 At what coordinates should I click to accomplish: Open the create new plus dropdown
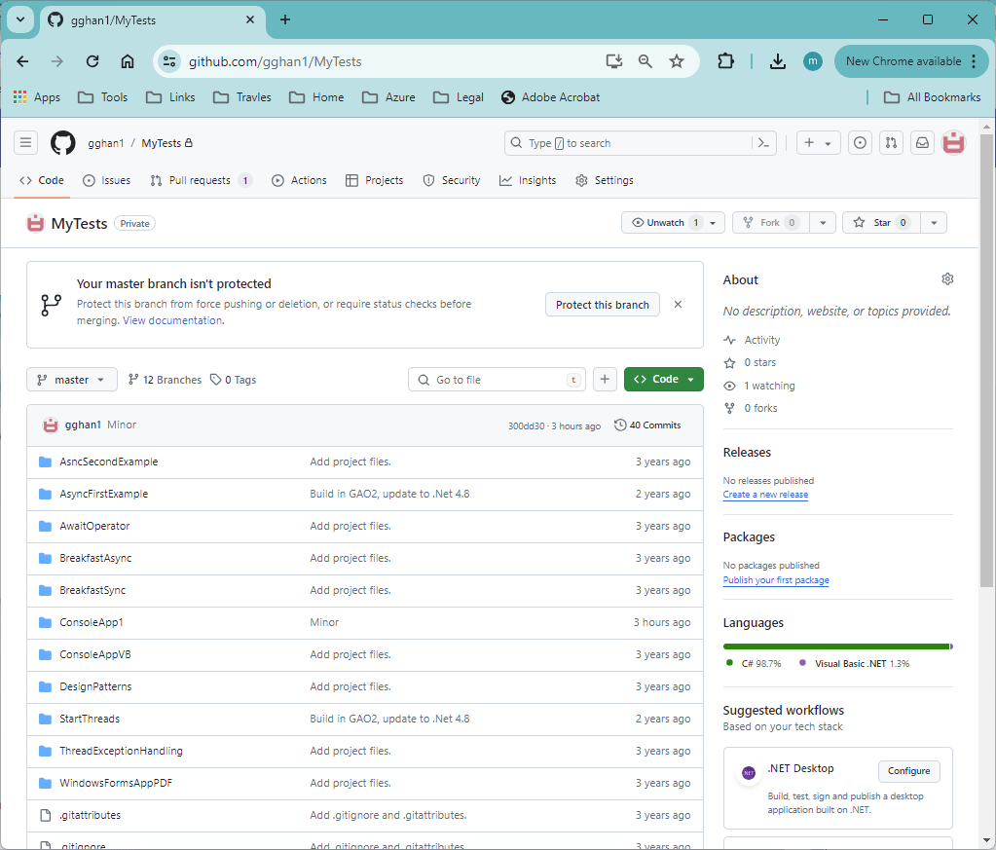(x=818, y=143)
